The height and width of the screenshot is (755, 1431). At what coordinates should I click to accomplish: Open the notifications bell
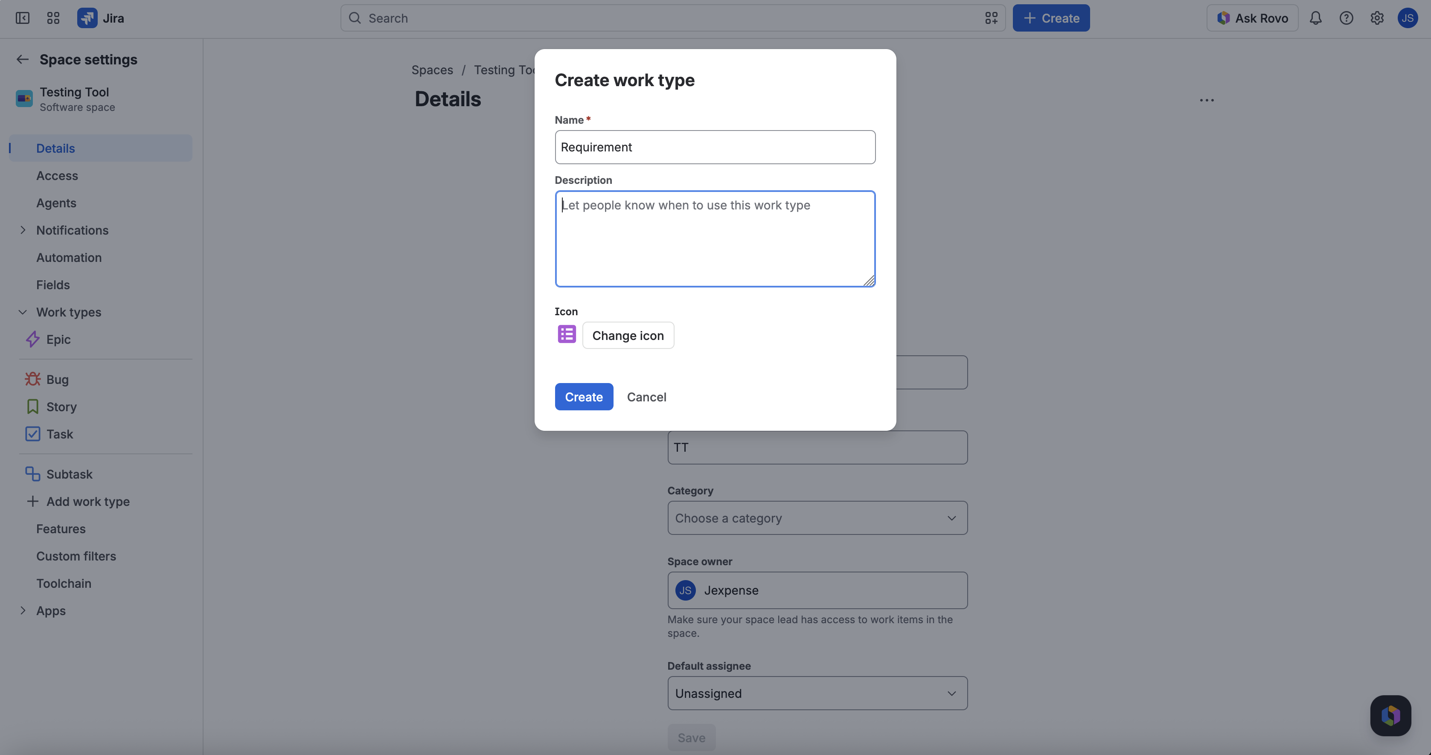(1315, 18)
